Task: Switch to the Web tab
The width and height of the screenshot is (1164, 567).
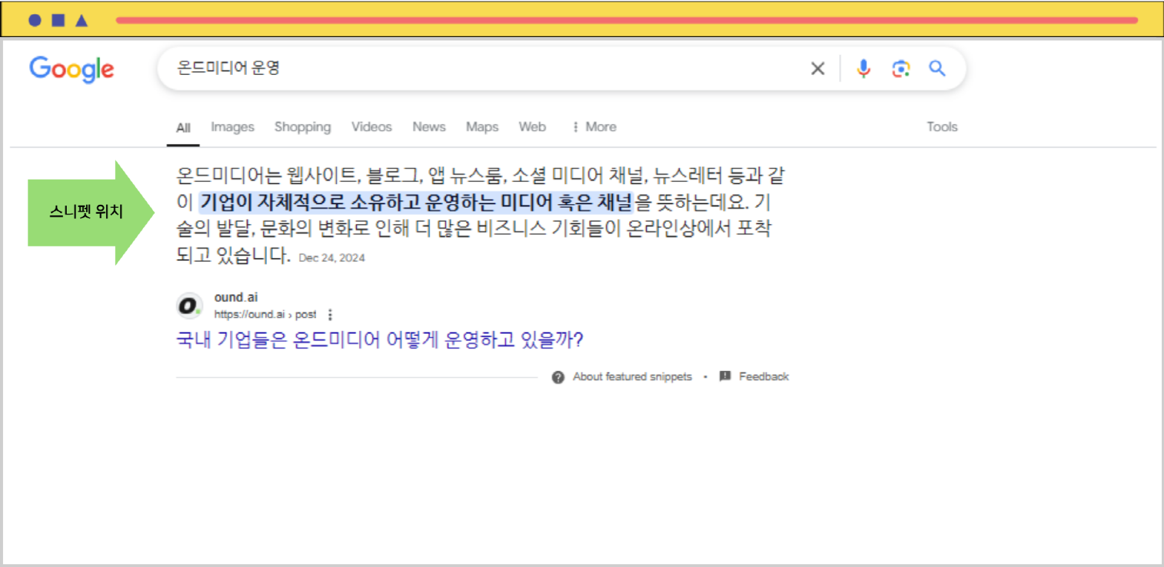Action: [x=532, y=127]
